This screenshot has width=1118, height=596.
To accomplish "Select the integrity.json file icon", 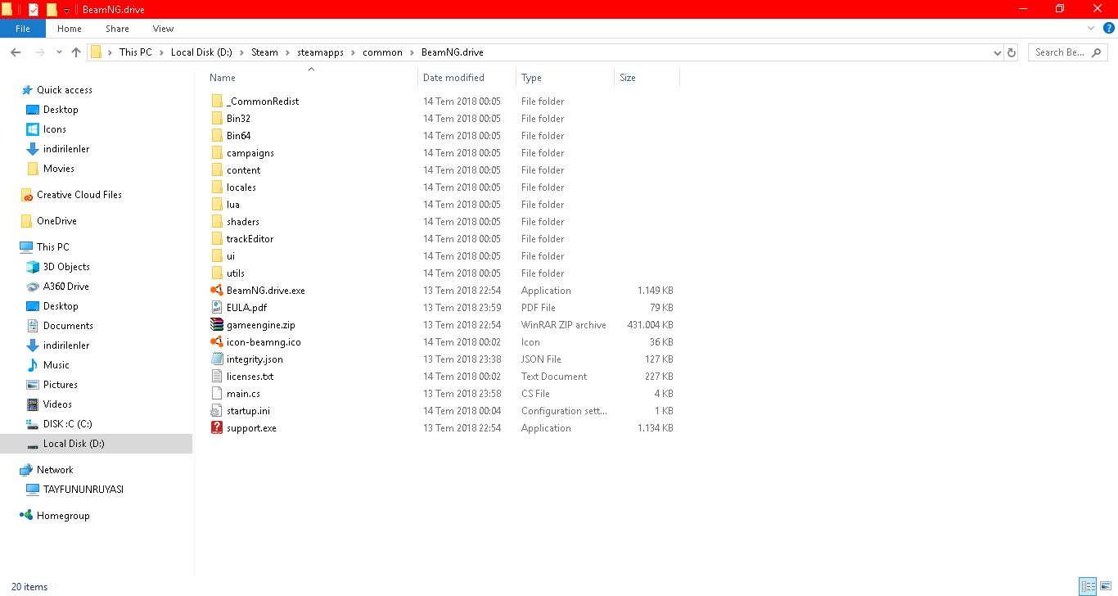I will pos(217,359).
